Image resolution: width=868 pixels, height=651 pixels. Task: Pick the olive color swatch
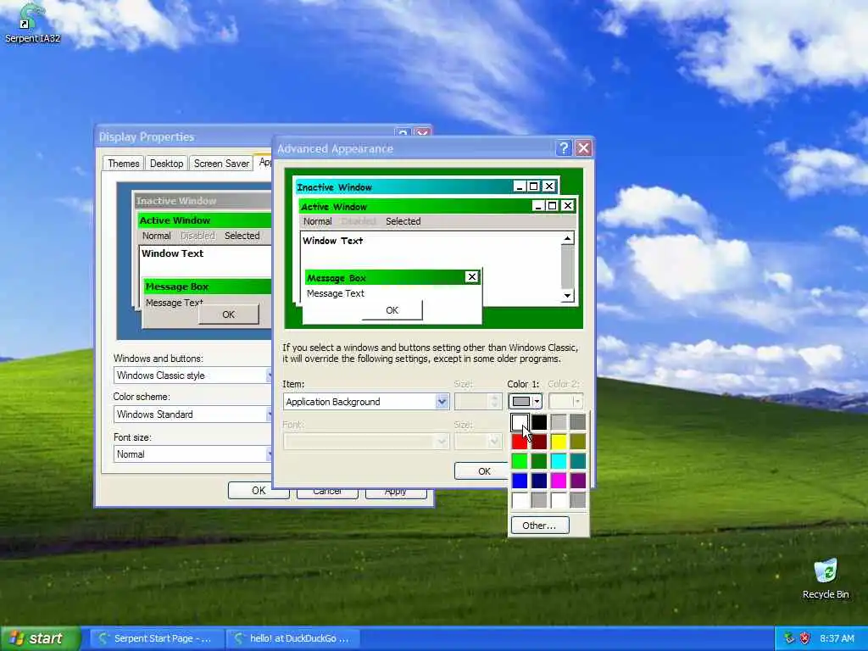[x=578, y=442]
